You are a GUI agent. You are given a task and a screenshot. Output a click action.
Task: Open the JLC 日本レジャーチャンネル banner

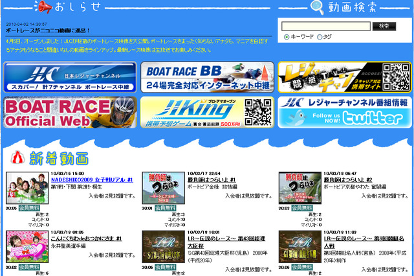tap(70, 77)
